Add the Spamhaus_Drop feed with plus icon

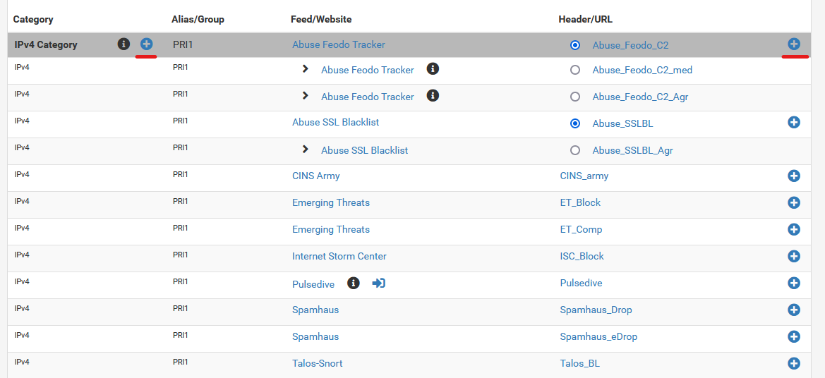(x=794, y=310)
